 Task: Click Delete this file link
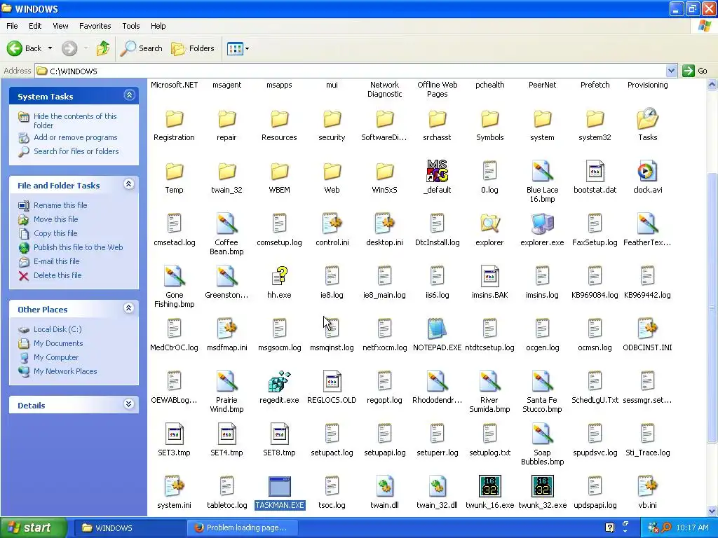[57, 275]
